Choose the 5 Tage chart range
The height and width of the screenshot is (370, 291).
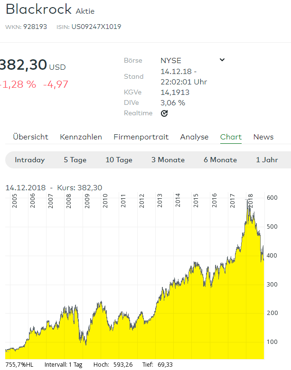tap(75, 160)
